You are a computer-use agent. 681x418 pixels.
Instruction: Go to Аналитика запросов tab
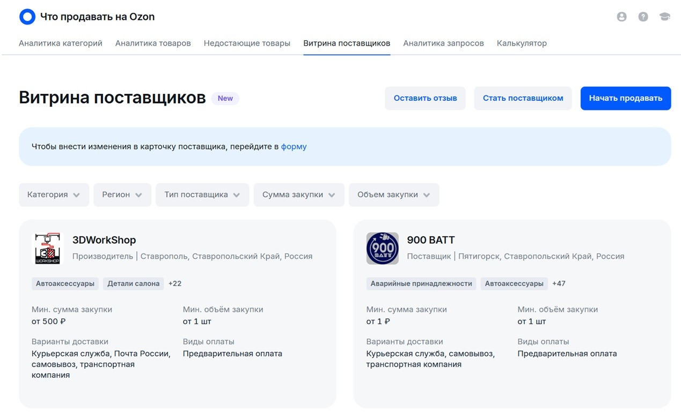tap(443, 43)
